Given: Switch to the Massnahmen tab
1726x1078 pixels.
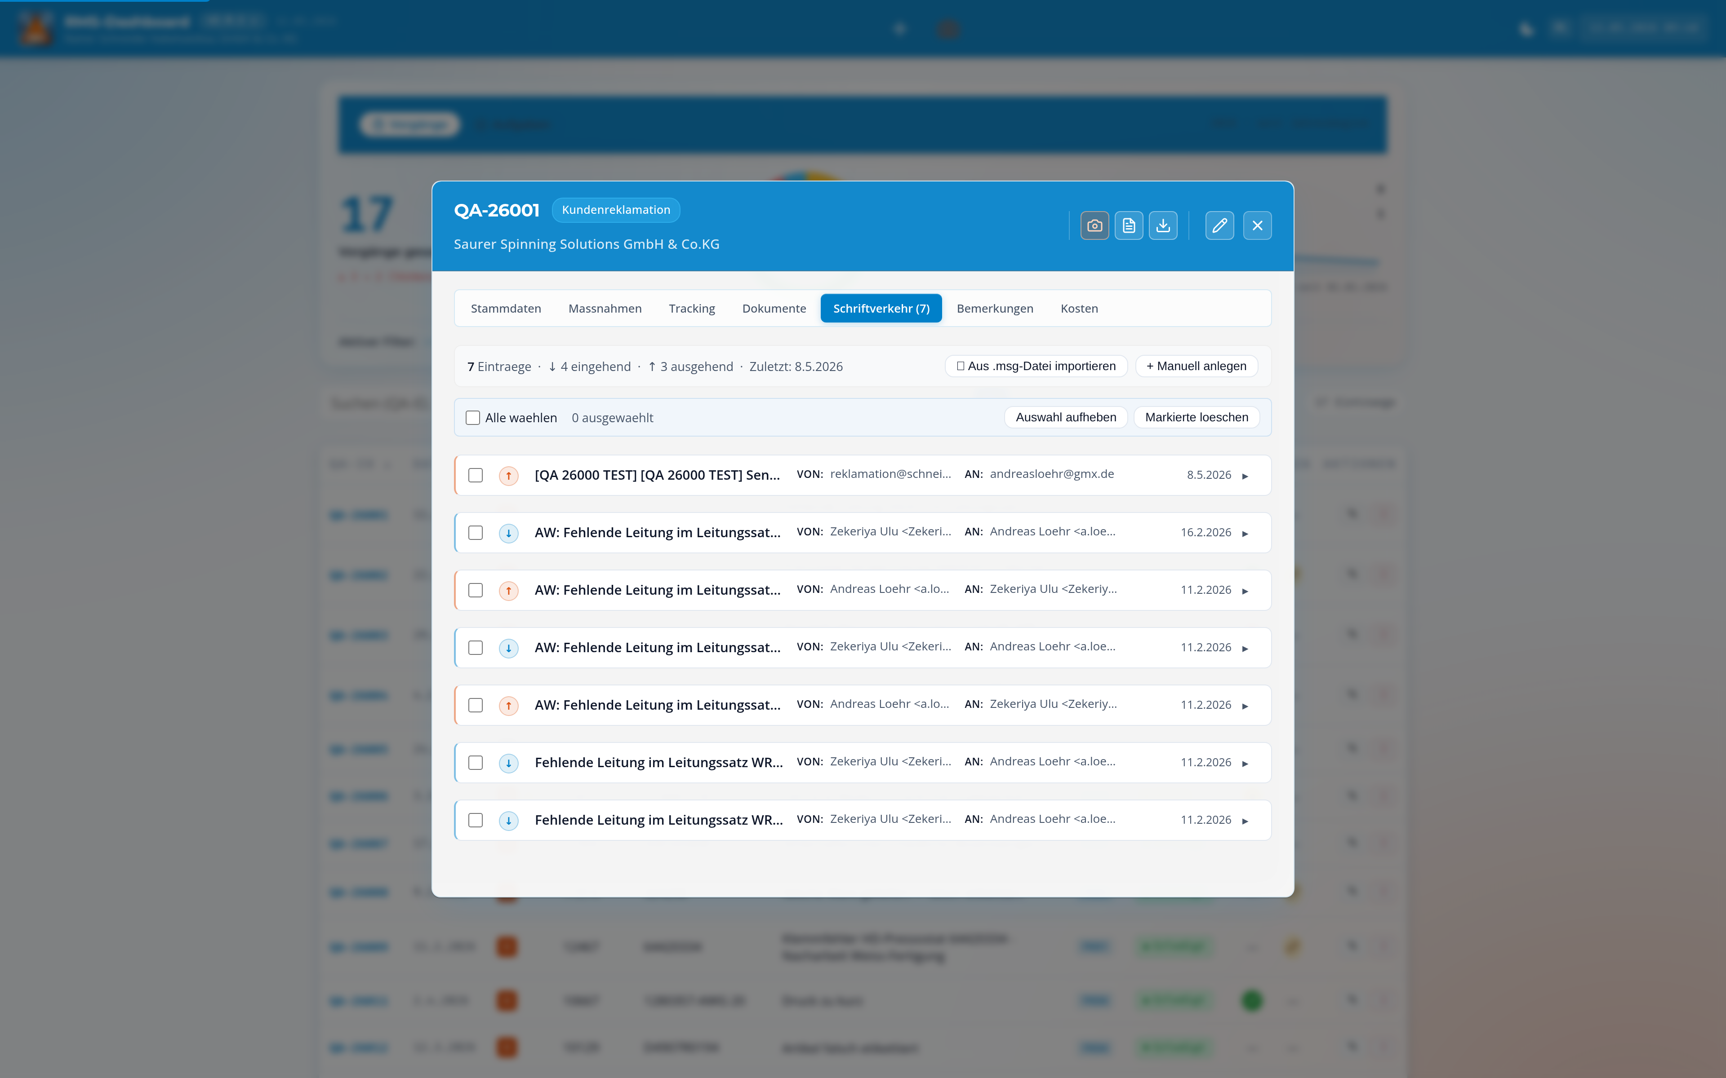Looking at the screenshot, I should click(605, 309).
